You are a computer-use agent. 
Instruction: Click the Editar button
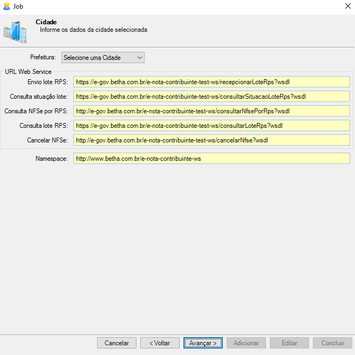(289, 343)
